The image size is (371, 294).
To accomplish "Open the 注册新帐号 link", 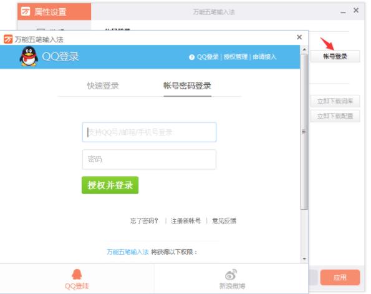I will coord(186,221).
